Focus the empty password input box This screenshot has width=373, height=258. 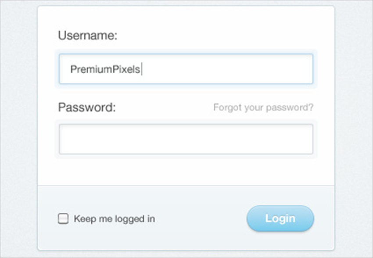pyautogui.click(x=186, y=139)
